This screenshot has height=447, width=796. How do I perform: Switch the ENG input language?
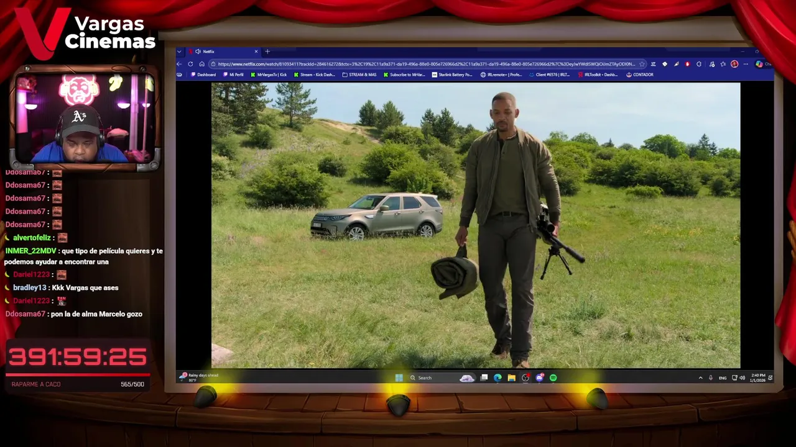(x=723, y=378)
